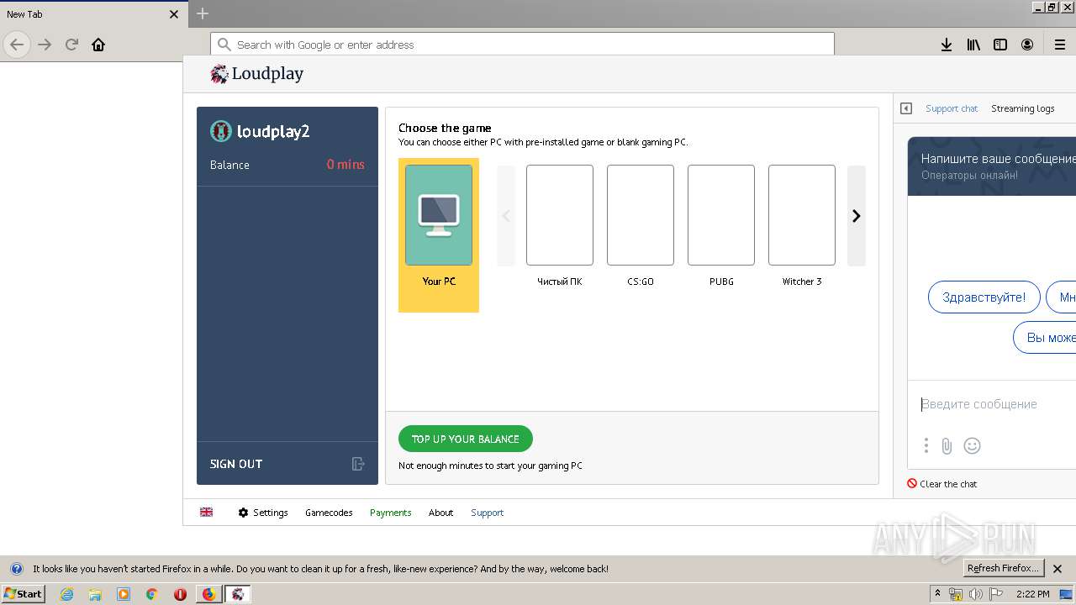This screenshot has width=1076, height=605.
Task: Open Firefox account icon
Action: pos(1027,45)
